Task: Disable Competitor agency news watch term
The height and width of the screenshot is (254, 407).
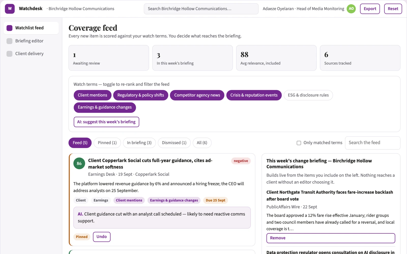Action: [197, 95]
